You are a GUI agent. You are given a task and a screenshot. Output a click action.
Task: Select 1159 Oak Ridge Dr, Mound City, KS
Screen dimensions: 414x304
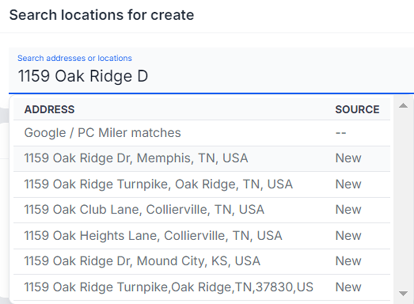coord(142,261)
